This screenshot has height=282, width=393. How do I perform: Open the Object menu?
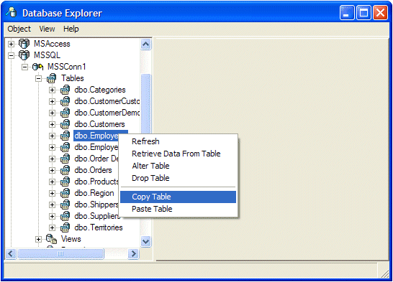pyautogui.click(x=19, y=29)
